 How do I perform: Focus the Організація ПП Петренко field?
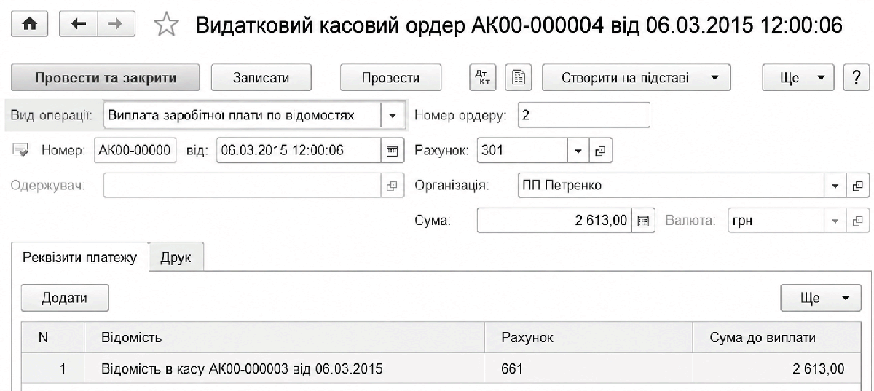point(672,185)
